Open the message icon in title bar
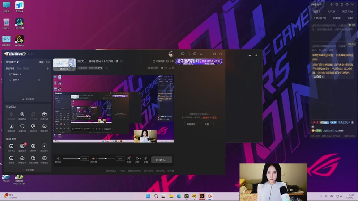The width and height of the screenshot is (358, 201). pos(183,54)
